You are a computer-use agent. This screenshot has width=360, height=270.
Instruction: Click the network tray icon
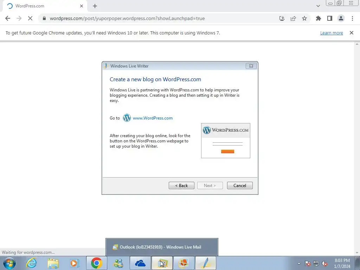click(316, 264)
